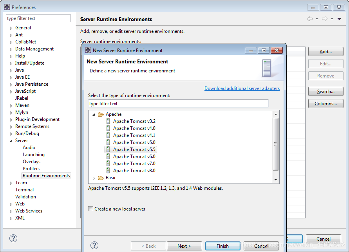Click the Apache Tomcat v3.2 server icon
Image resolution: width=349 pixels, height=252 pixels.
(108, 121)
